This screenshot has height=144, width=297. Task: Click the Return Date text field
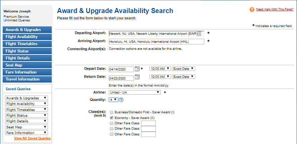pyautogui.click(x=121, y=78)
